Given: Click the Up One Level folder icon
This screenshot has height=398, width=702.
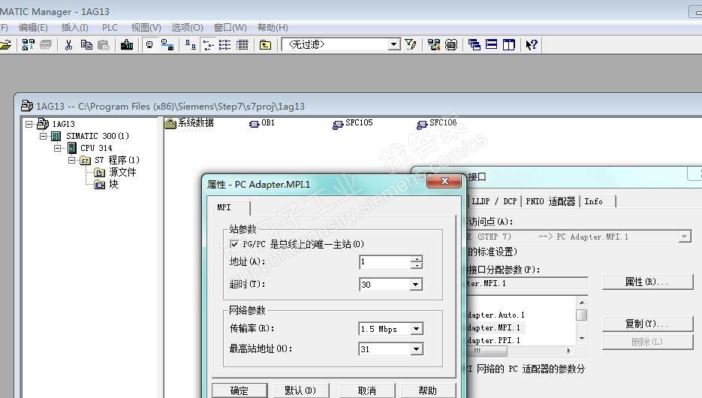Looking at the screenshot, I should (x=265, y=45).
